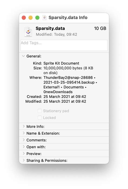Expand the Open with section
Viewport: 128px width, 189px height.
click(23, 147)
